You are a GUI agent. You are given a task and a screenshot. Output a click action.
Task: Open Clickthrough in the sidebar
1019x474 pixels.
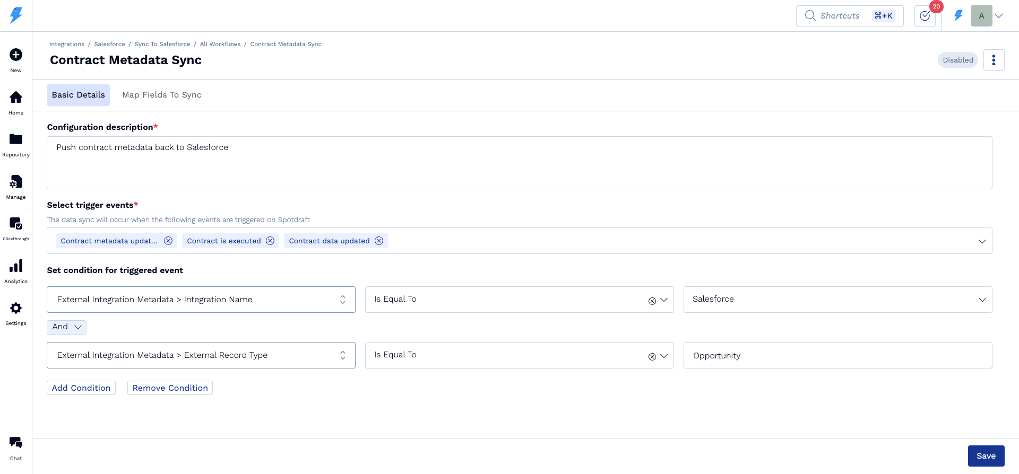[x=16, y=224]
